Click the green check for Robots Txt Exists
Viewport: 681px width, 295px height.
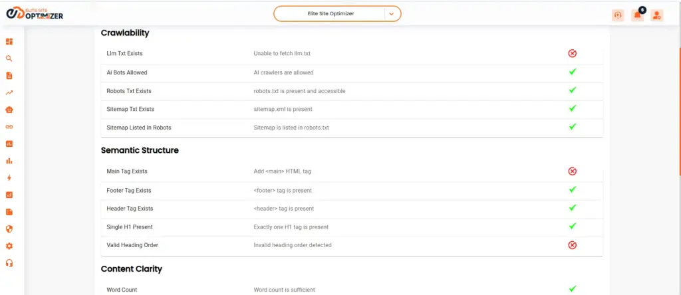click(573, 90)
